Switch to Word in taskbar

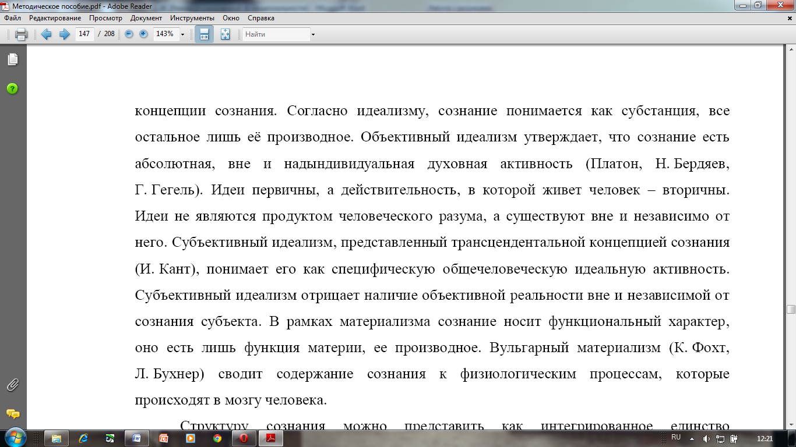(x=137, y=438)
